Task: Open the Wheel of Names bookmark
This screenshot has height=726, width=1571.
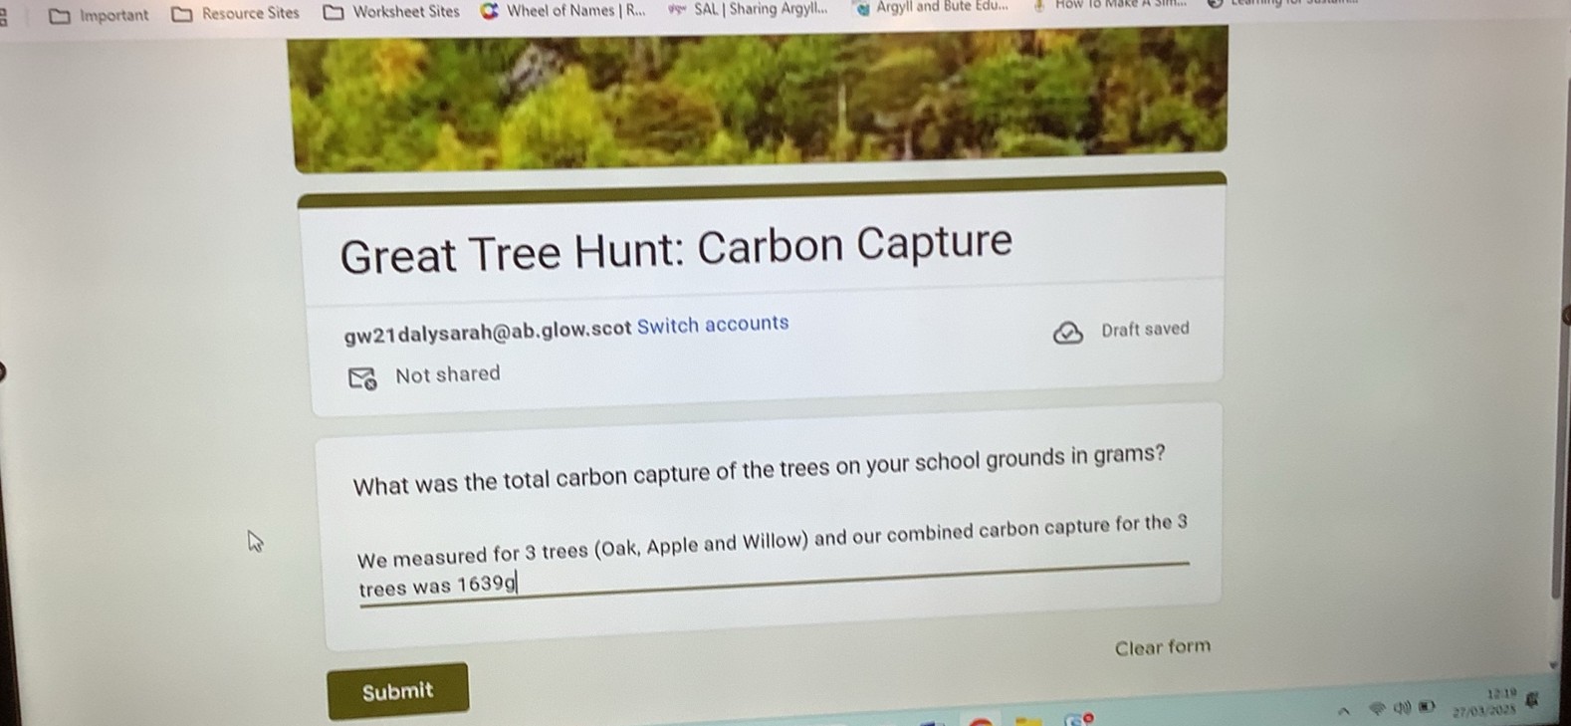Action: click(x=562, y=11)
